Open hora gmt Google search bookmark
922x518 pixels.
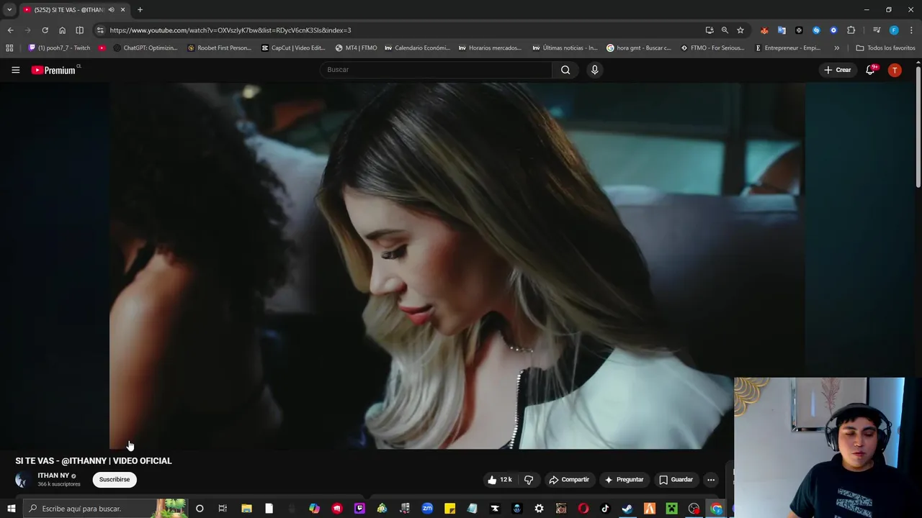pos(639,48)
